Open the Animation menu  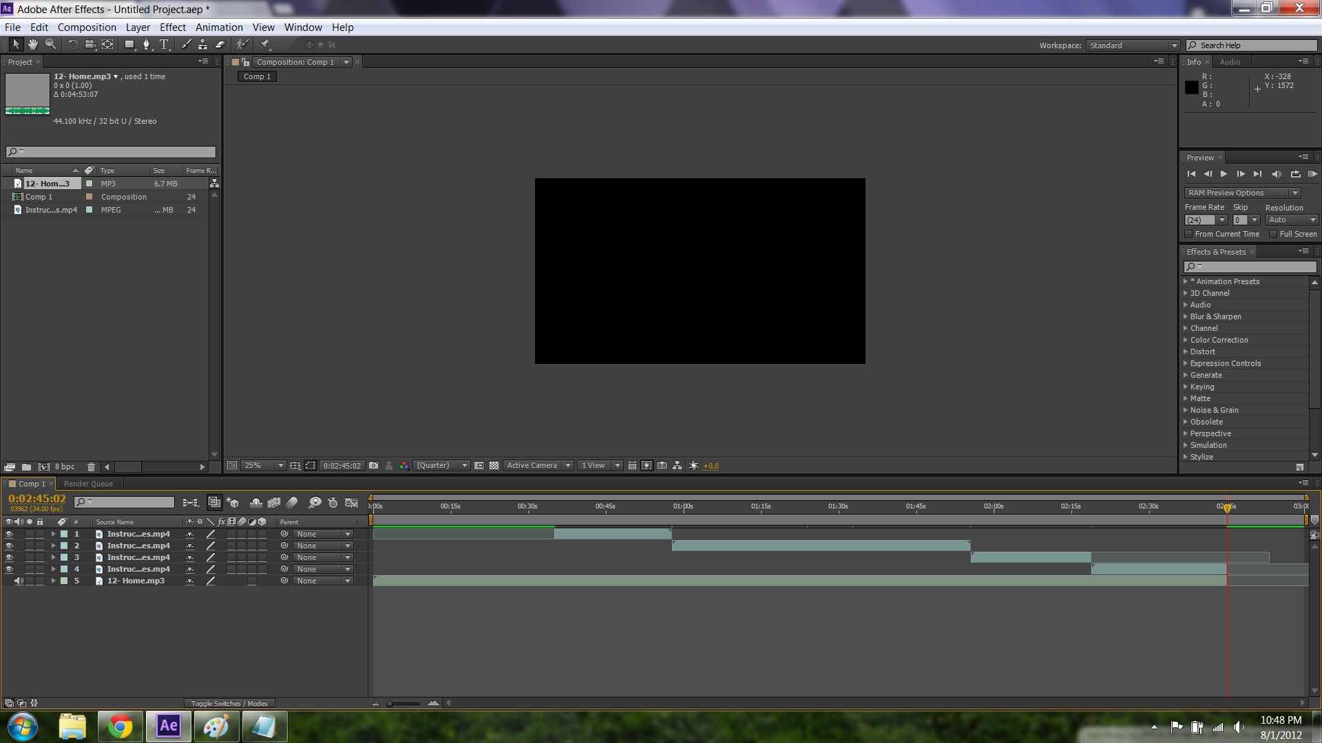[219, 28]
